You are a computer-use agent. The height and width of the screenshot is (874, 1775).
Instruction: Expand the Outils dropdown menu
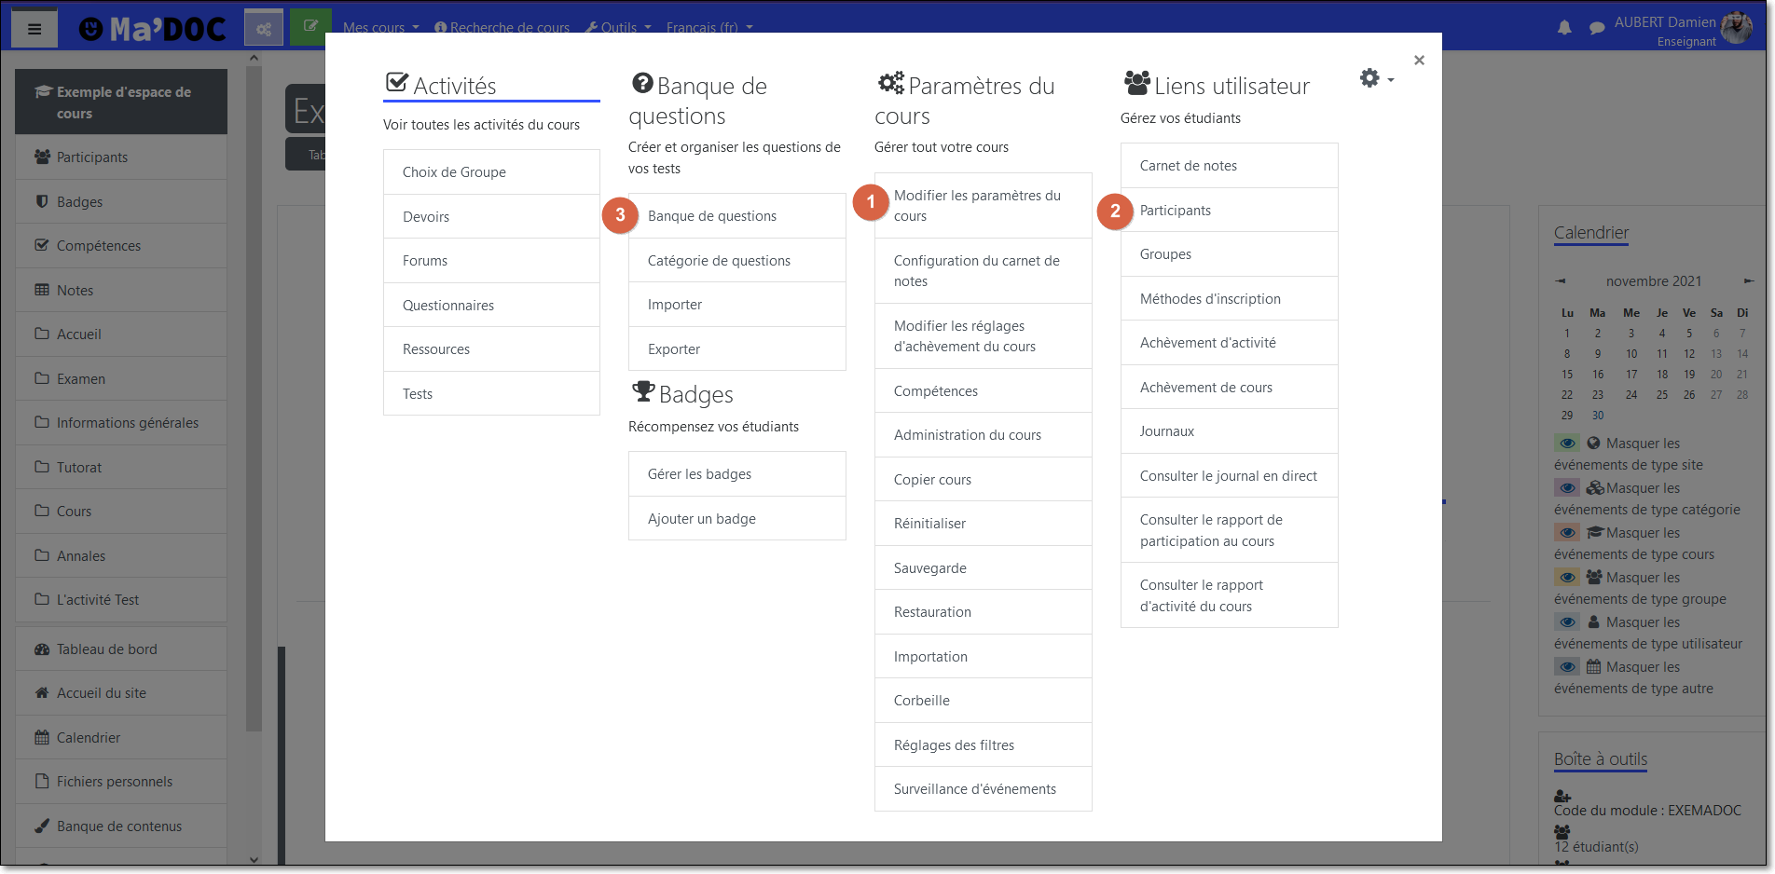click(618, 28)
